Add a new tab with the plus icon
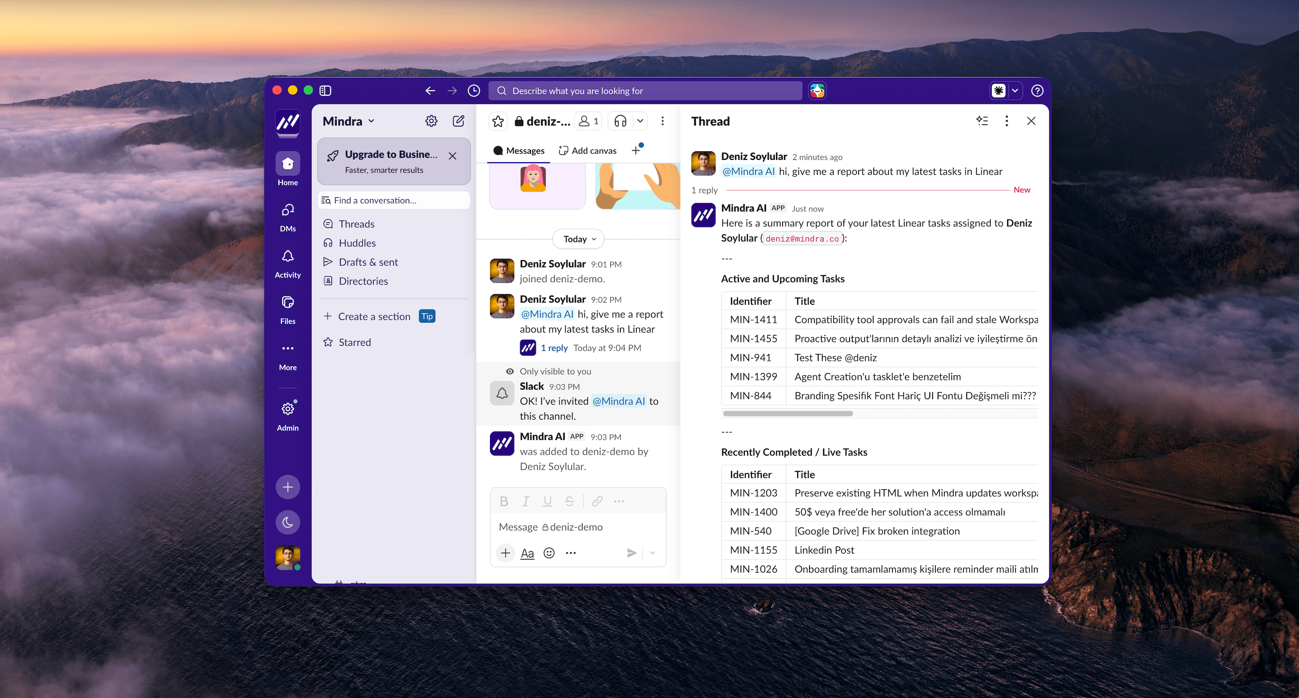 636,150
